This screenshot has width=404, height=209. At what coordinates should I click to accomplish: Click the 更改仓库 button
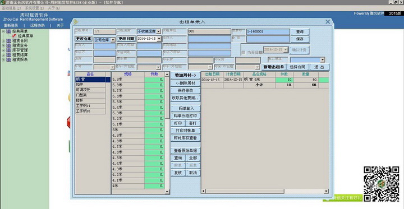pyautogui.click(x=84, y=39)
